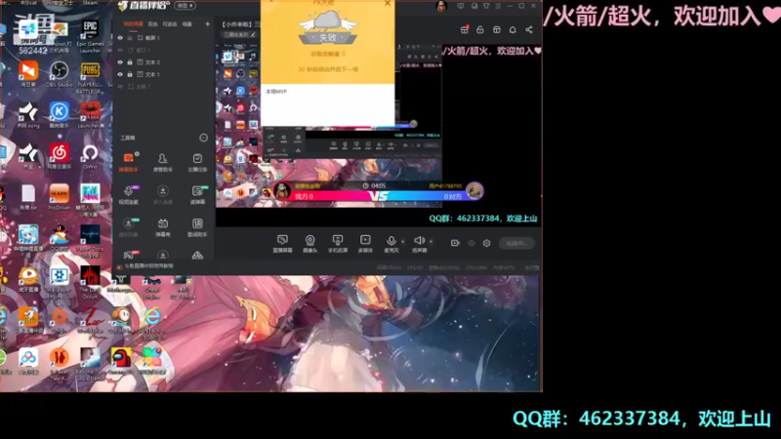
Task: Click the opponent avatar on PK bar
Action: 474,190
